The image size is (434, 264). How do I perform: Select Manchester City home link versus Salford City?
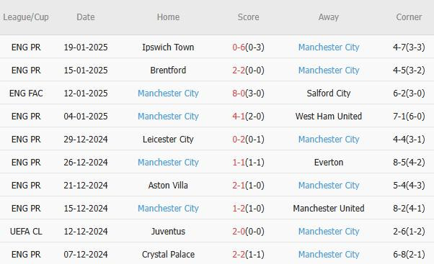coord(168,94)
